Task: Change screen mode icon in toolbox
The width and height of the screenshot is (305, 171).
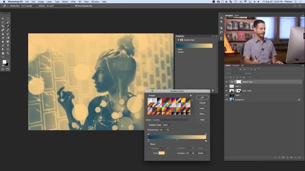Action: [8, 69]
